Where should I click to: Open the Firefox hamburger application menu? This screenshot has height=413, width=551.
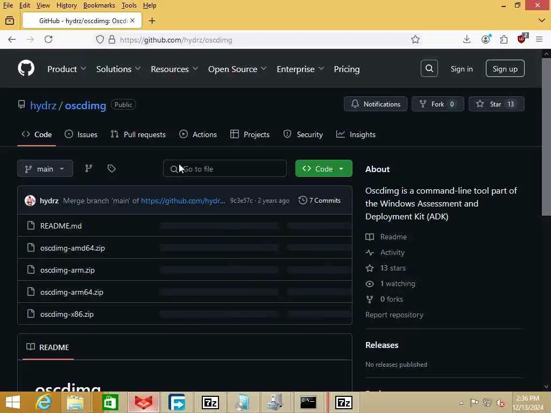[x=539, y=39]
